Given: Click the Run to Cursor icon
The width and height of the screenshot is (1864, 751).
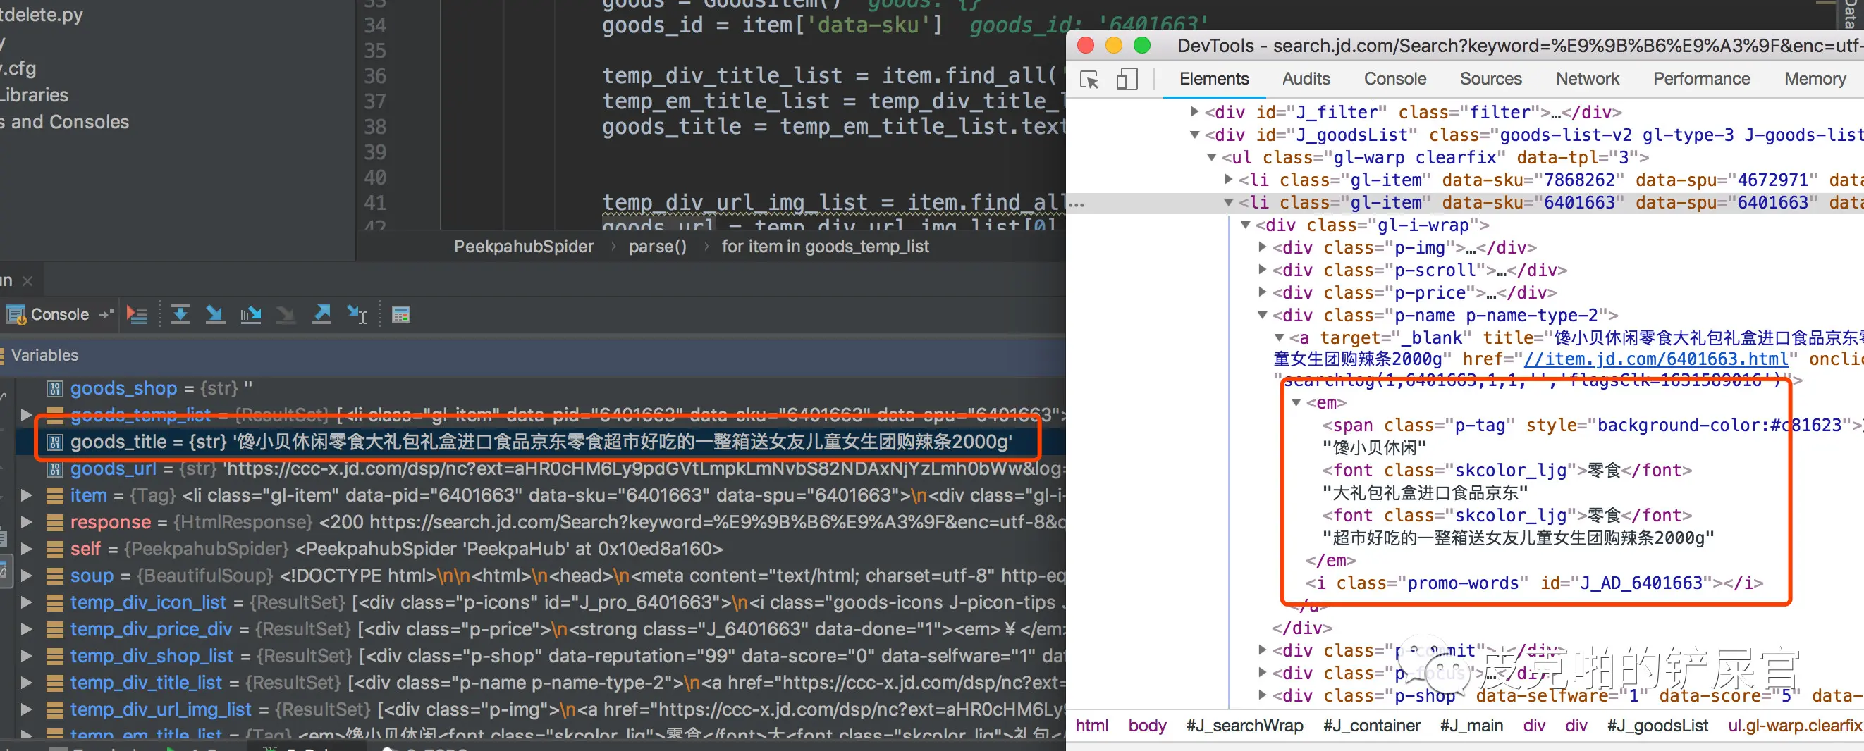Looking at the screenshot, I should 357,314.
